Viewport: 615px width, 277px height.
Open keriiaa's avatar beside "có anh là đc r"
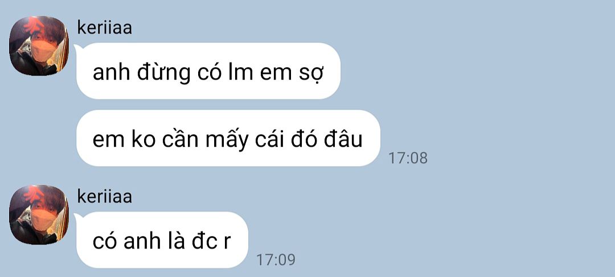(39, 214)
